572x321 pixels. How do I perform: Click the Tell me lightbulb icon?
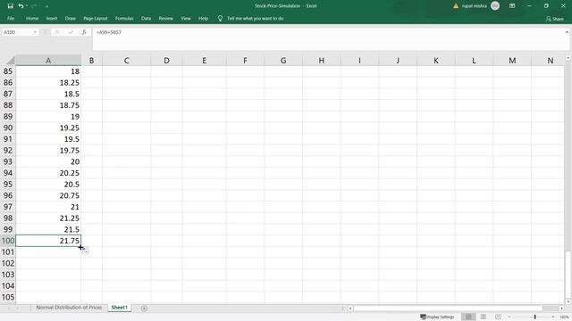tap(220, 18)
